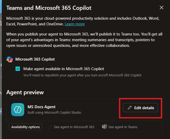This screenshot has height=139, width=170.
Task: Click the MS Docs Agent name text
Action: click(x=41, y=107)
